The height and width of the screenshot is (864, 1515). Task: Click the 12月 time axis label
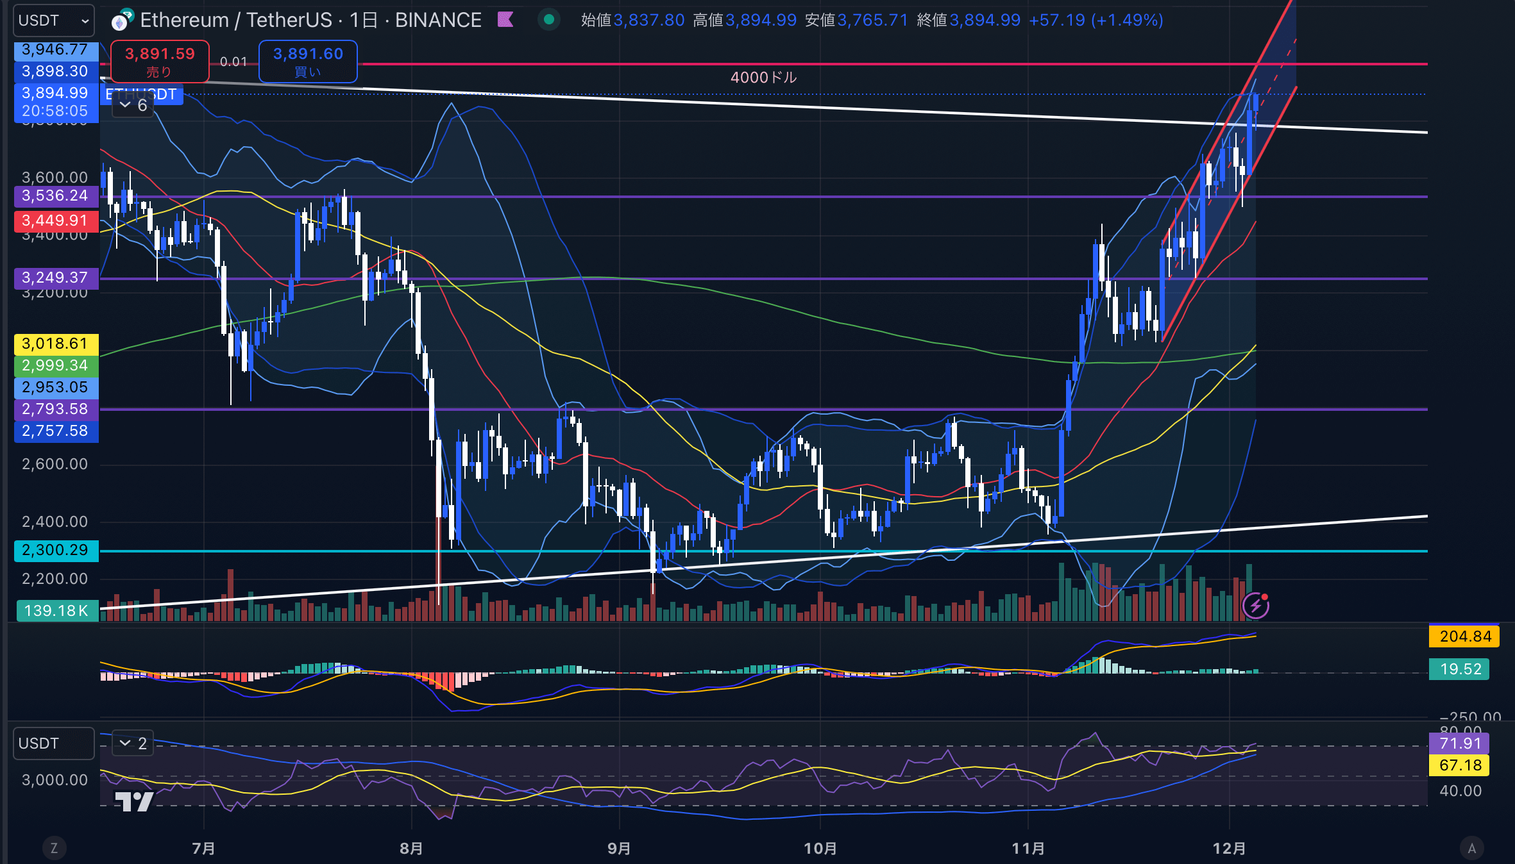[x=1230, y=849]
